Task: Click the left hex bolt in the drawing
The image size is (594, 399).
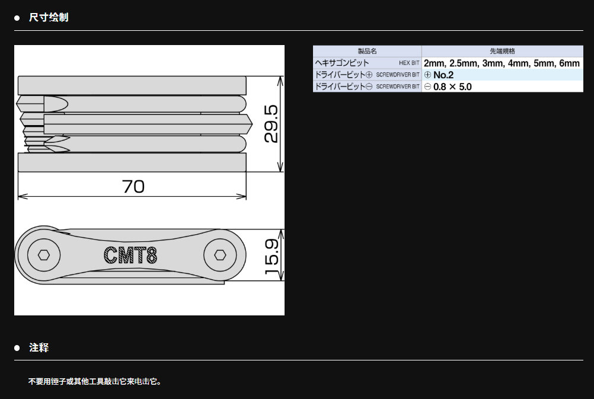Action: coord(44,256)
